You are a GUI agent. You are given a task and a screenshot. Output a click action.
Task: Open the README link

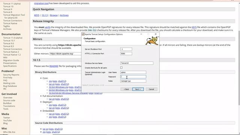coord(54,66)
